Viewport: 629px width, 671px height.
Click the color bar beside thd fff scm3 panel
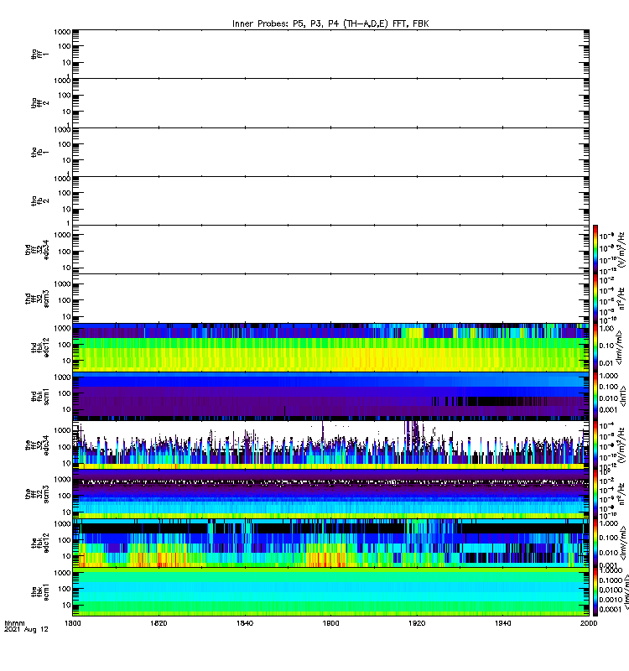coord(595,299)
